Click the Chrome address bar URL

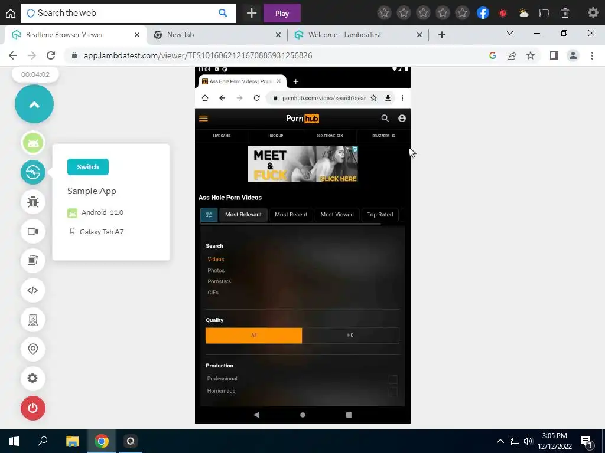click(198, 55)
